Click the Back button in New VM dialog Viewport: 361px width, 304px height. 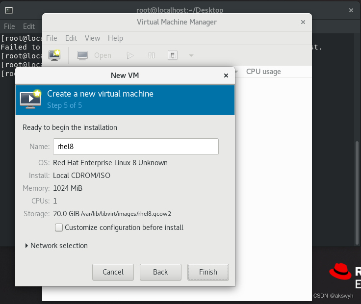pyautogui.click(x=160, y=272)
